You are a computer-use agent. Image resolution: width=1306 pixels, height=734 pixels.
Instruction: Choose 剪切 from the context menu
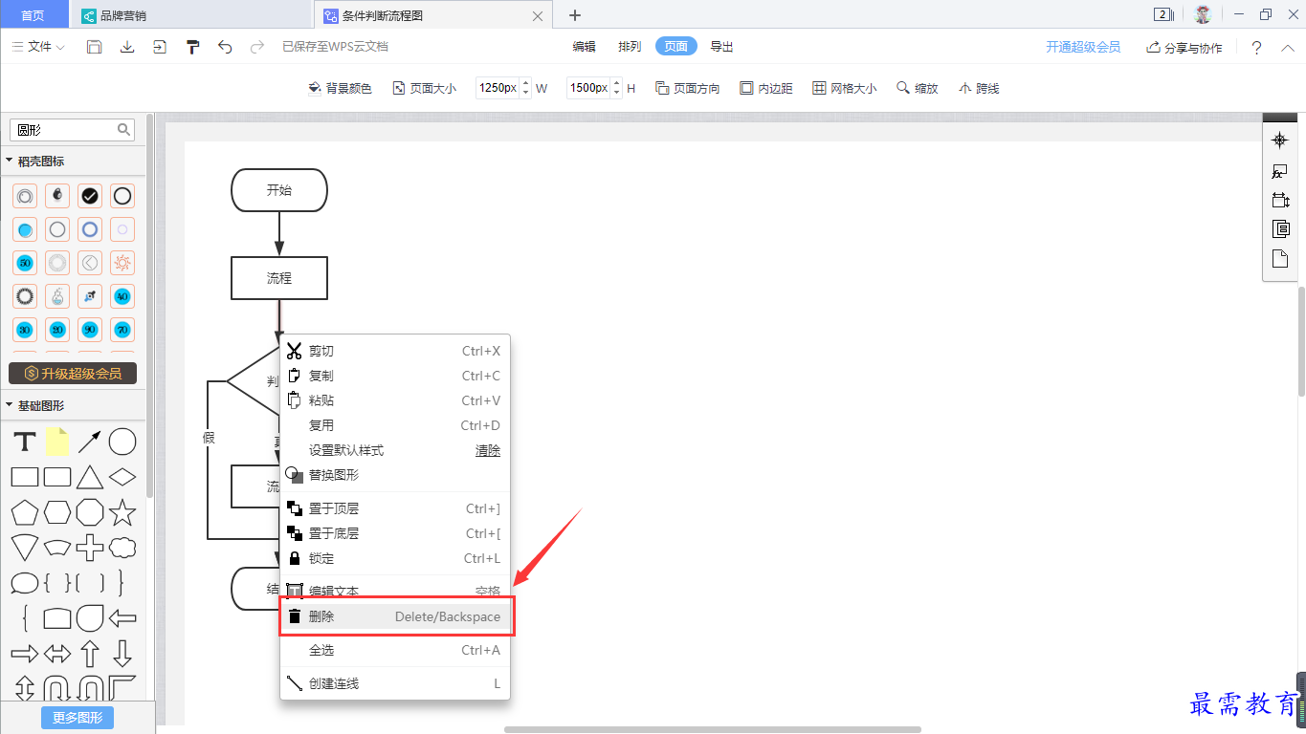point(395,351)
